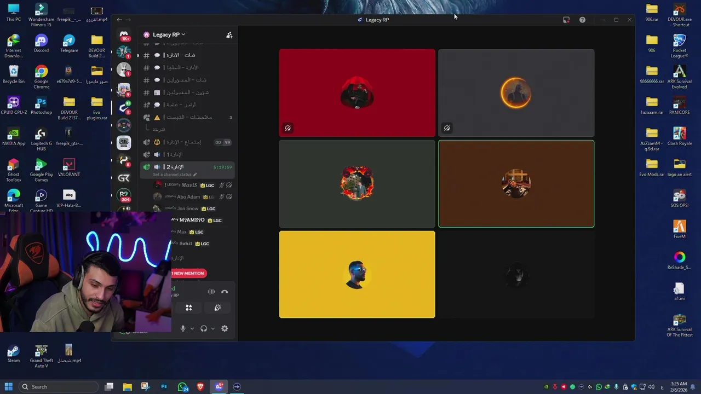
Task: Open the GR server icon
Action: [x=124, y=178]
